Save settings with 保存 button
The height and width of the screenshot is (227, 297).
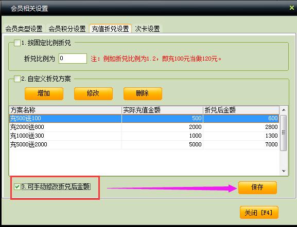coord(257,187)
